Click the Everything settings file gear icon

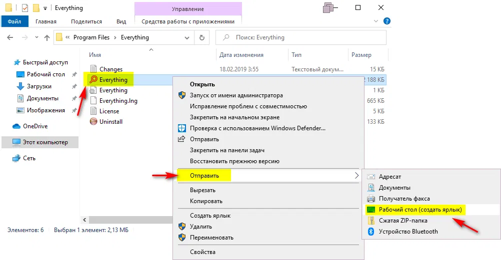tap(93, 90)
